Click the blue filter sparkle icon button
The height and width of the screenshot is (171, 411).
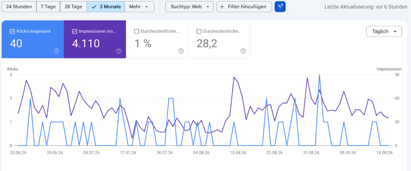pos(280,7)
